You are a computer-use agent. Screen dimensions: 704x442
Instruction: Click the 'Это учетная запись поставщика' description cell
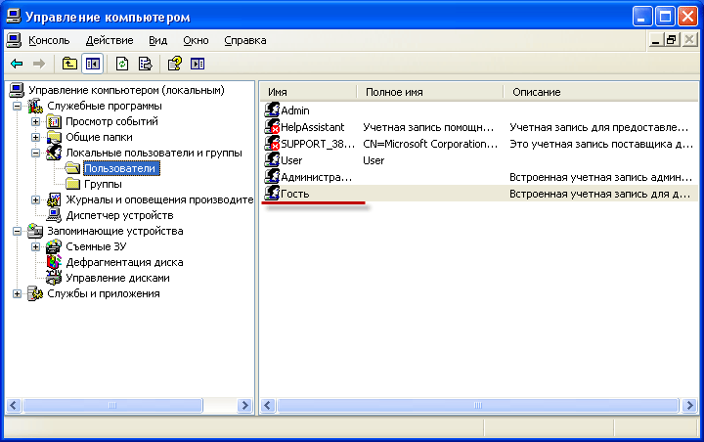tap(601, 144)
